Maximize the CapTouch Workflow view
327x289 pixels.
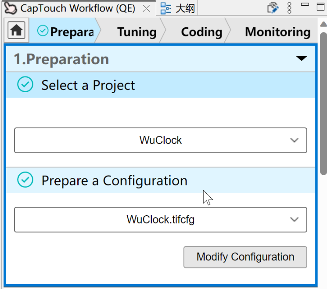pos(320,7)
